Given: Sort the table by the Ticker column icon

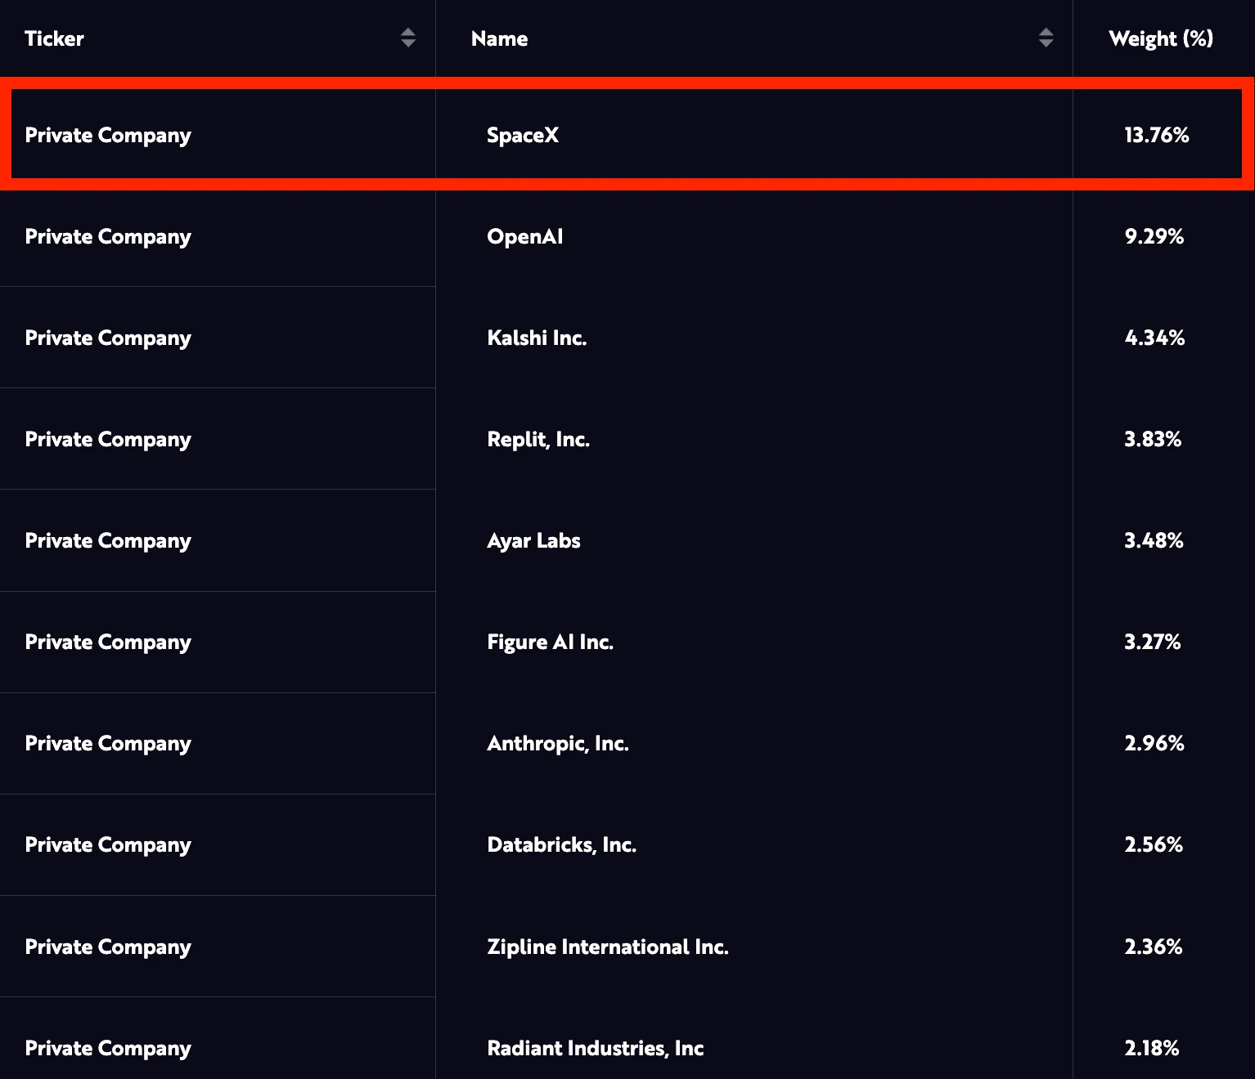Looking at the screenshot, I should [408, 38].
